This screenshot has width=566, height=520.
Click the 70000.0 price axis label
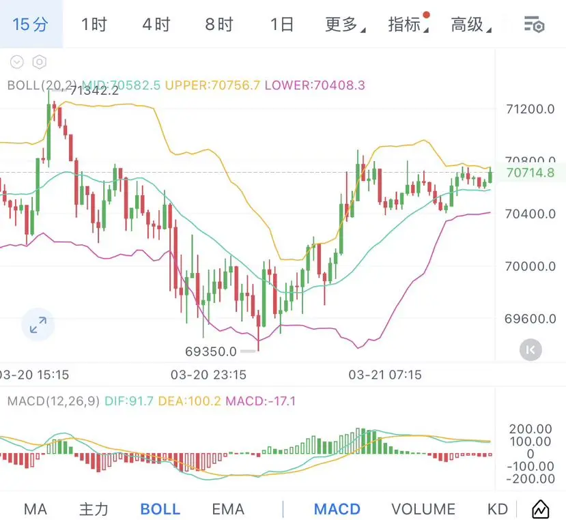coord(530,266)
